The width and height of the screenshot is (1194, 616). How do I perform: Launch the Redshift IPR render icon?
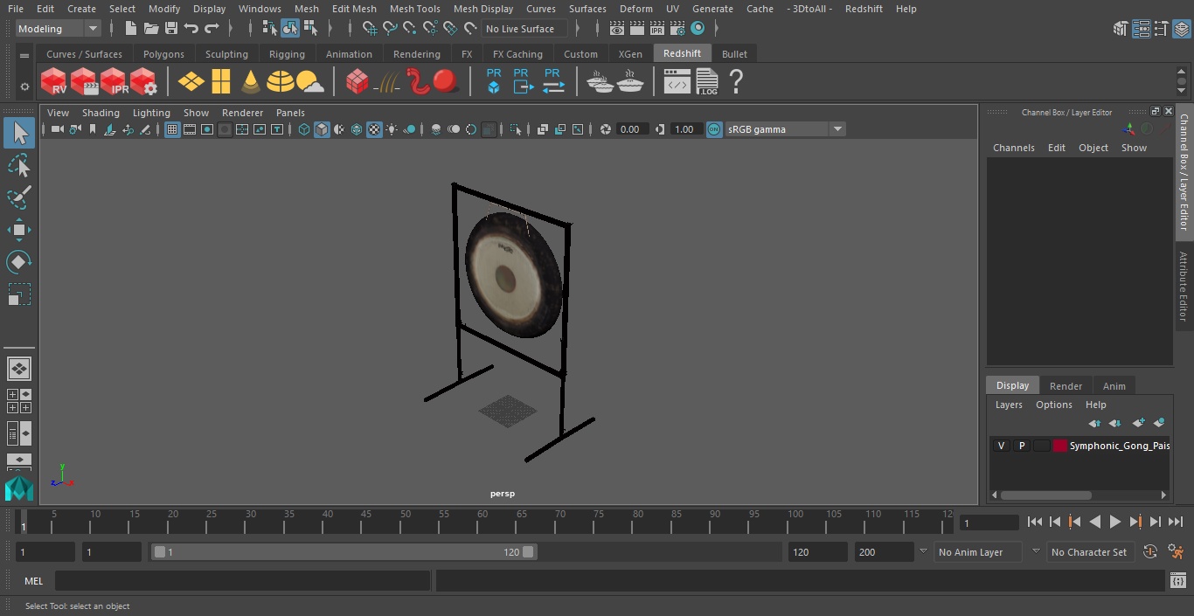pyautogui.click(x=114, y=82)
